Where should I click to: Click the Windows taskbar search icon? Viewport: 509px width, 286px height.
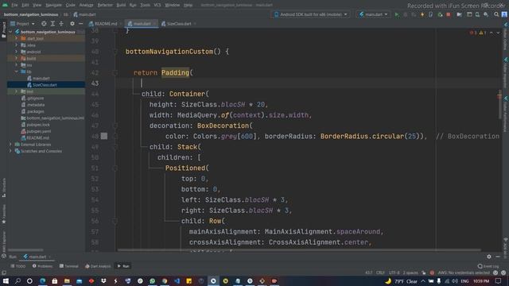[17, 280]
